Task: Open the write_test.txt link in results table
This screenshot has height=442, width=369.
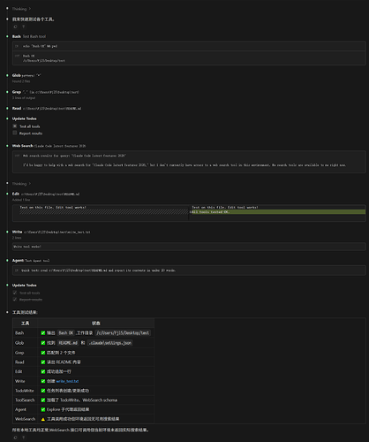Action: (67, 381)
